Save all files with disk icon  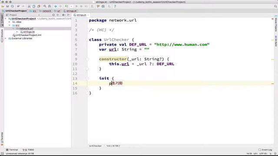pyautogui.click(x=7, y=6)
